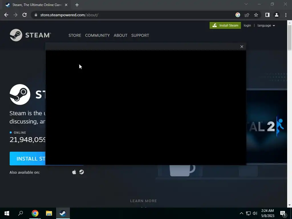This screenshot has width=292, height=219.
Task: Go back to the previous browser page
Action: [6, 15]
